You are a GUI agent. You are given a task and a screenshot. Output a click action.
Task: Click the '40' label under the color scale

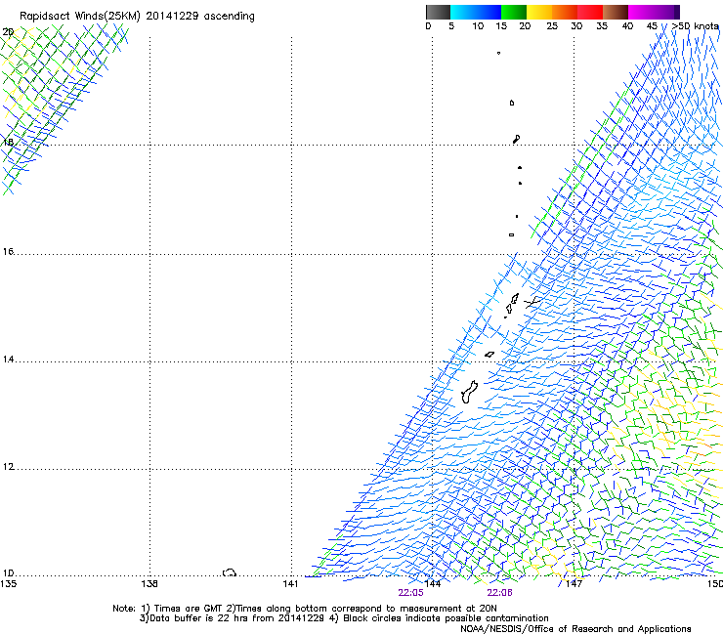627,26
